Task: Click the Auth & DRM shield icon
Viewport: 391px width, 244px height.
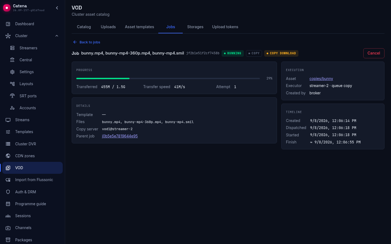Action: (8, 192)
